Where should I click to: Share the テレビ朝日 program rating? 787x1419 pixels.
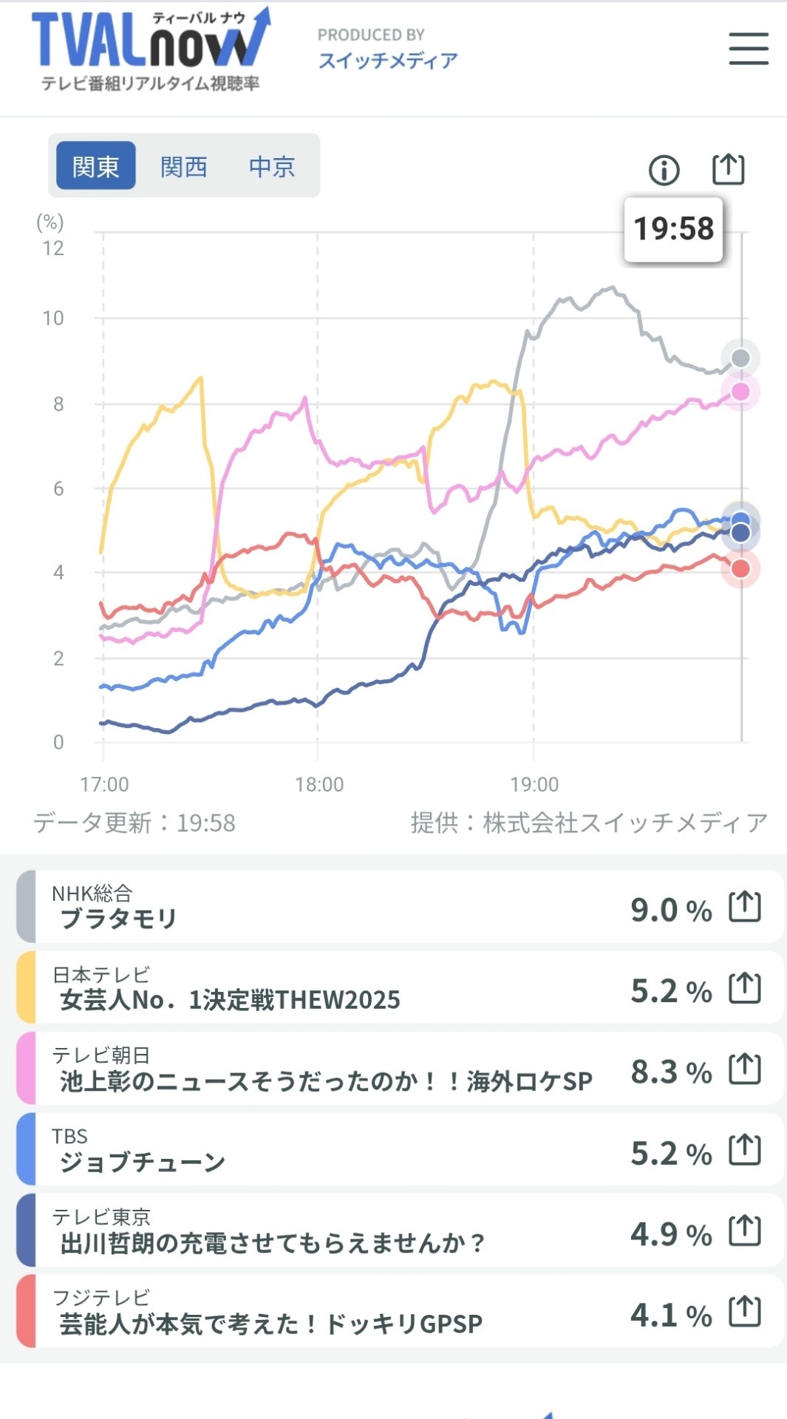pyautogui.click(x=744, y=1069)
